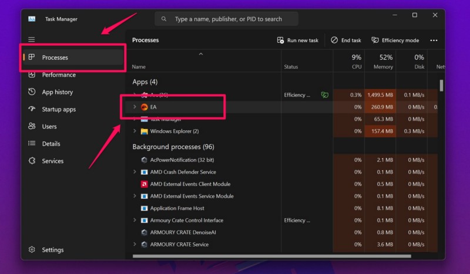Toggle Efficiency mode for selected process
The height and width of the screenshot is (274, 470).
(395, 40)
